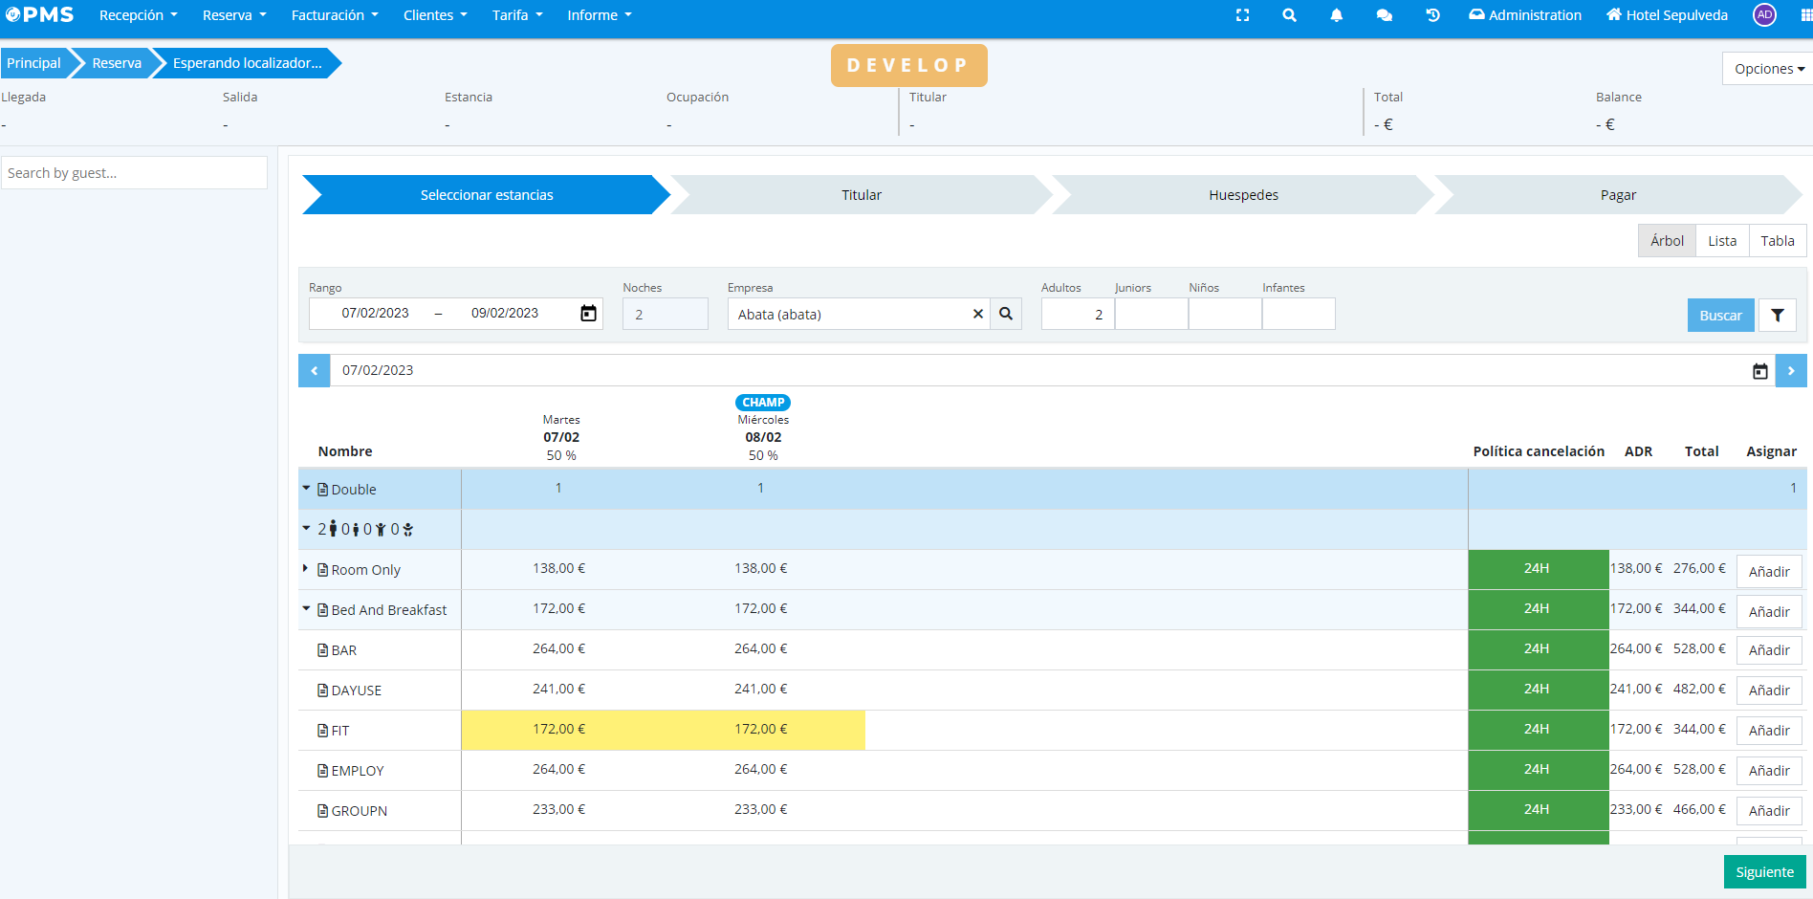Click the history clock icon

coord(1432,15)
